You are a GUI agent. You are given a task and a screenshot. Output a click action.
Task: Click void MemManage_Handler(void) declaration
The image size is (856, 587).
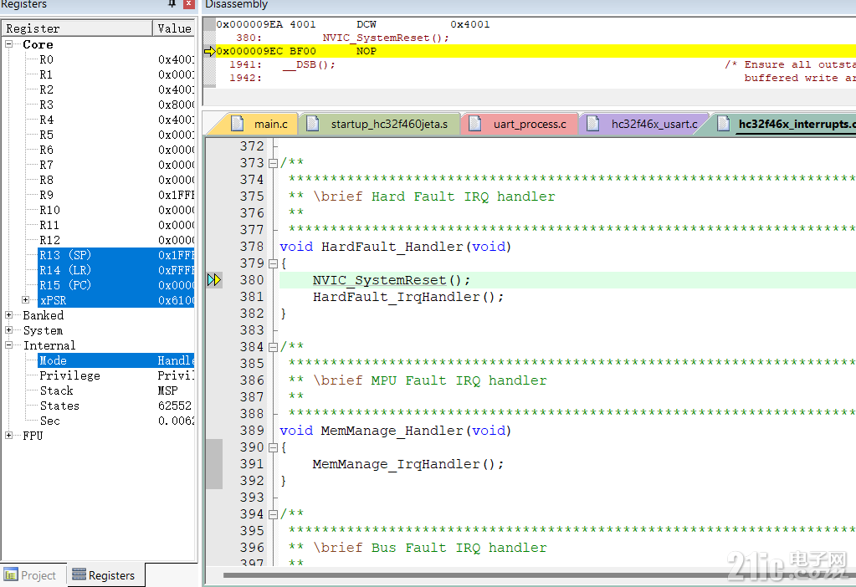[x=395, y=431]
